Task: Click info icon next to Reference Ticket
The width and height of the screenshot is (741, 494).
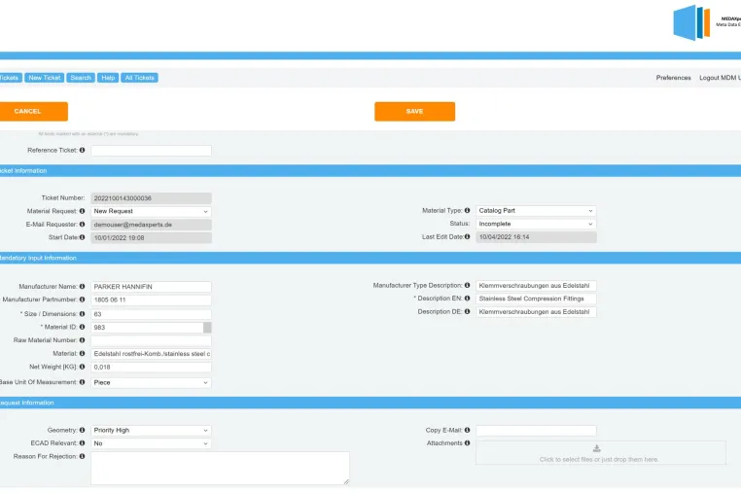Action: pos(83,151)
